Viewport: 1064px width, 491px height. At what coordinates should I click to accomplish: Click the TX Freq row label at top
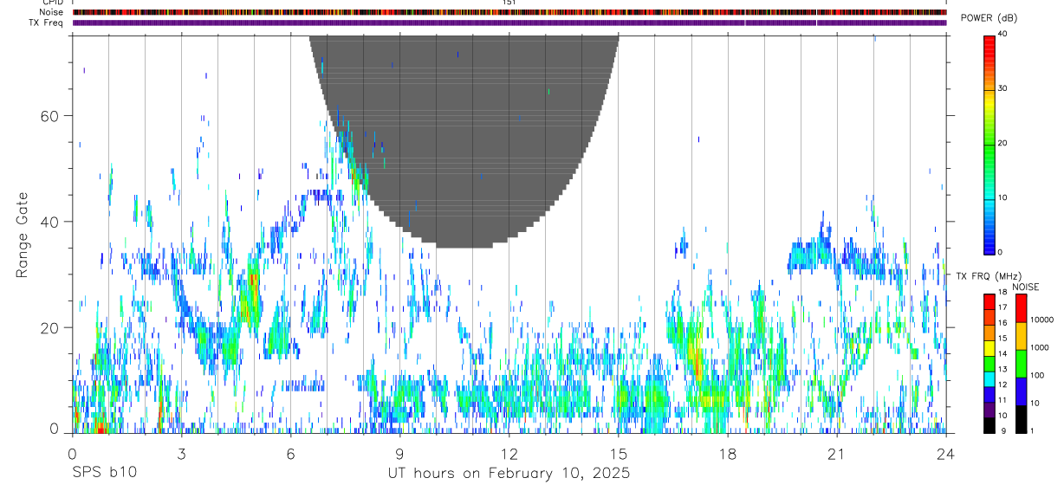(x=47, y=23)
